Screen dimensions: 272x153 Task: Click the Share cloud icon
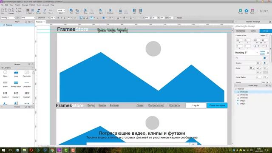246,11
